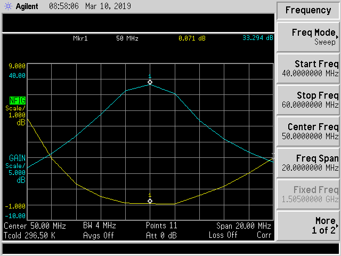
Task: Click the Center 50.00 MHz status text
Action: 35,226
